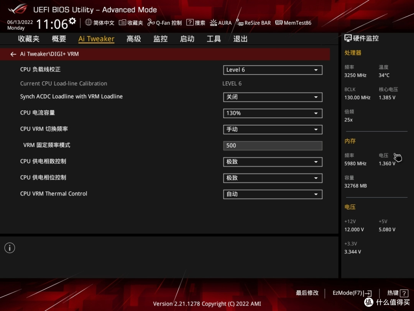Click the 1.385 V core voltage value
This screenshot has height=311, width=414.
[x=387, y=98]
